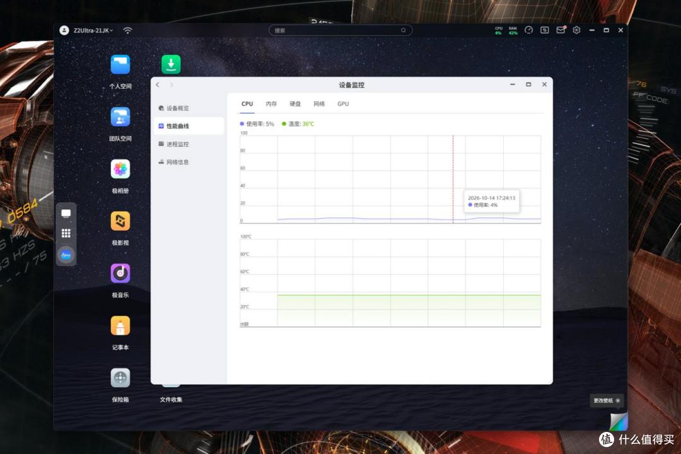This screenshot has height=454, width=681.
Task: Click the user avatar icon
Action: tap(64, 30)
